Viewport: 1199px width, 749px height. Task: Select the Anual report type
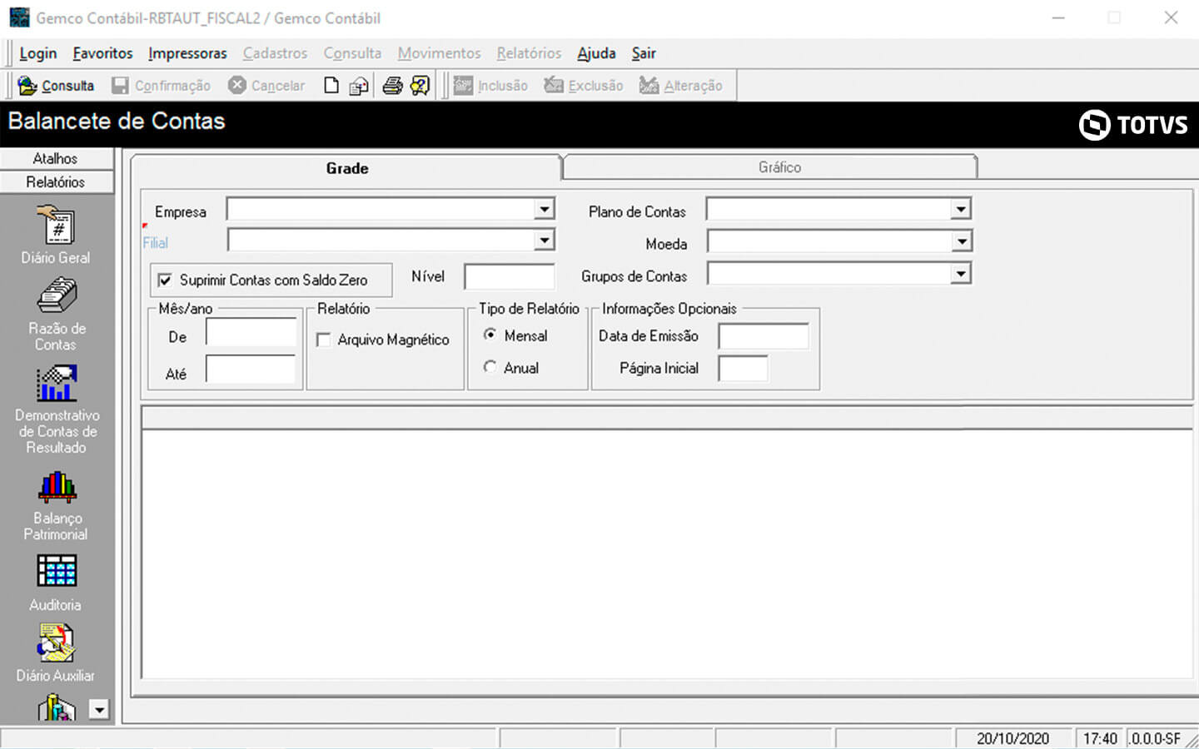pyautogui.click(x=490, y=367)
